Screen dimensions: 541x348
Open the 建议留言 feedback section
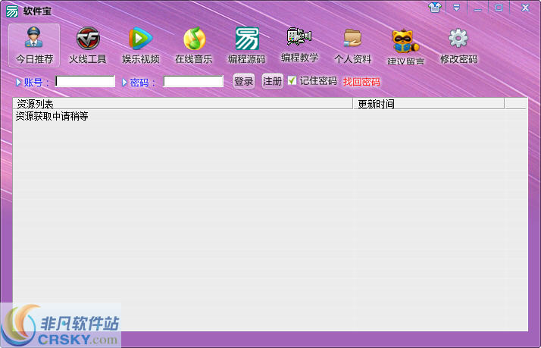pyautogui.click(x=405, y=47)
